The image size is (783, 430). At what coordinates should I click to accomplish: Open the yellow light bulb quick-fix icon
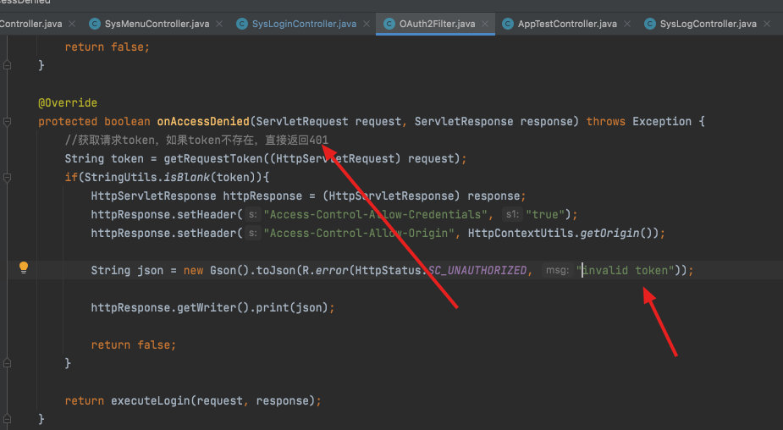(24, 267)
